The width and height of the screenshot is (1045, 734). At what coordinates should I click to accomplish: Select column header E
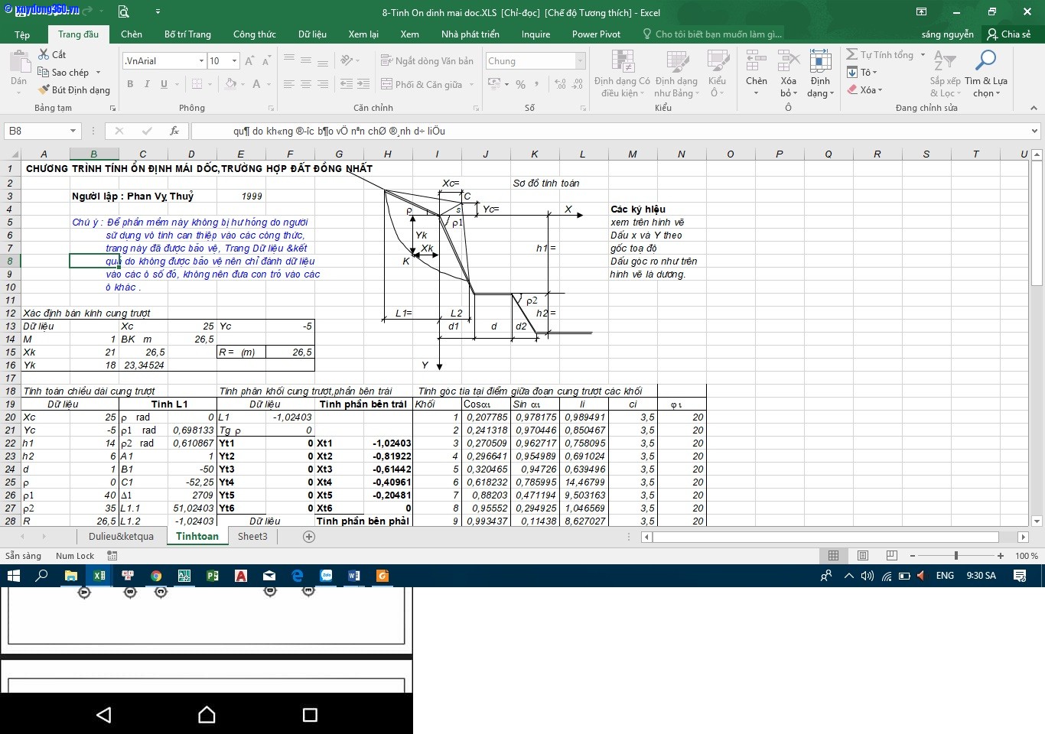(241, 154)
